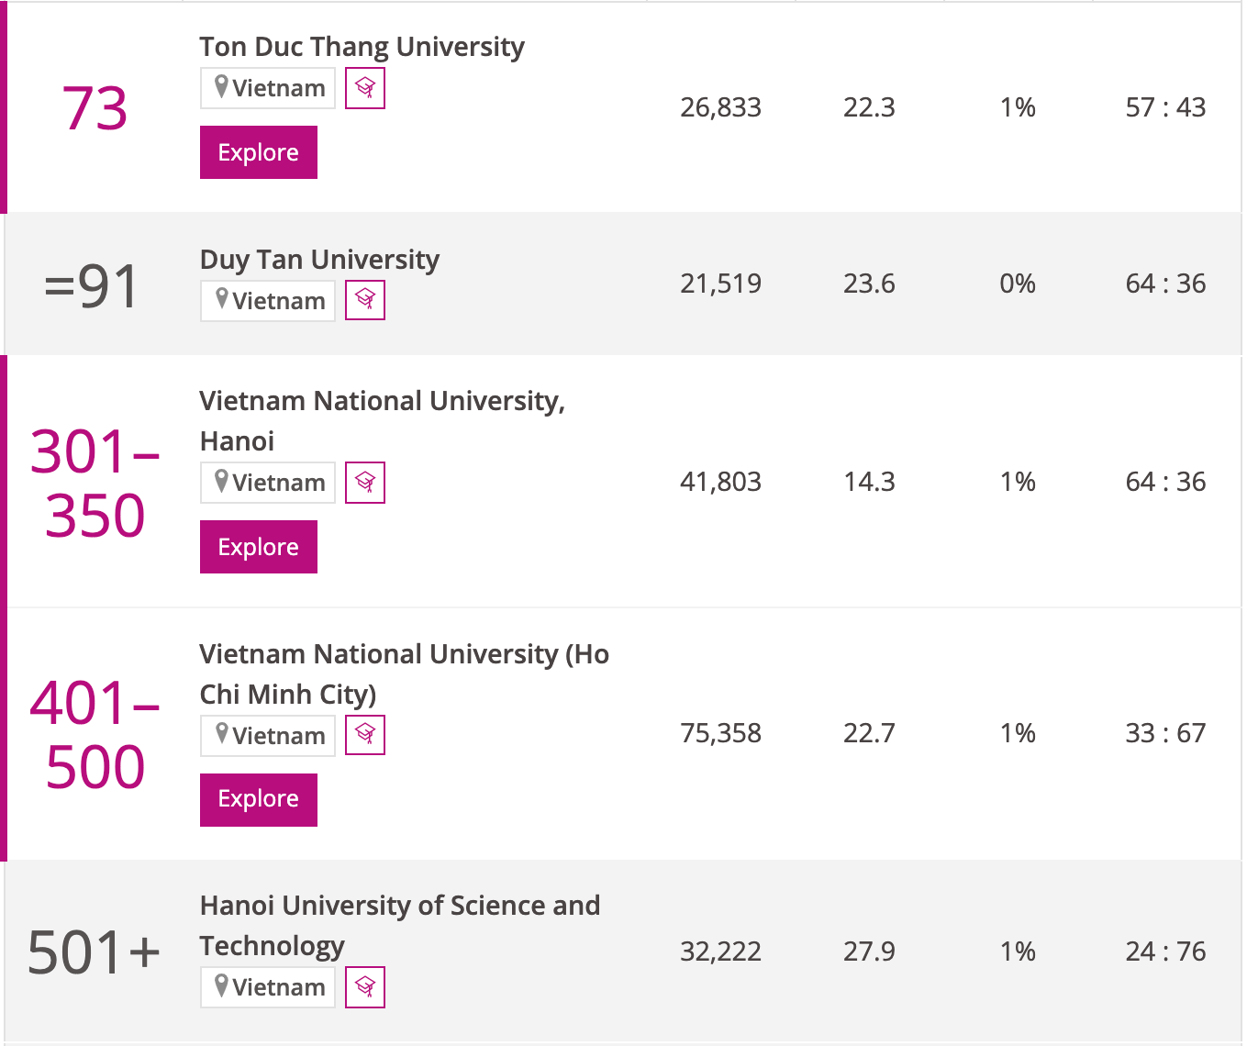Viewport: 1247px width, 1046px height.
Task: Open the Duy Tan University page
Action: click(x=319, y=260)
